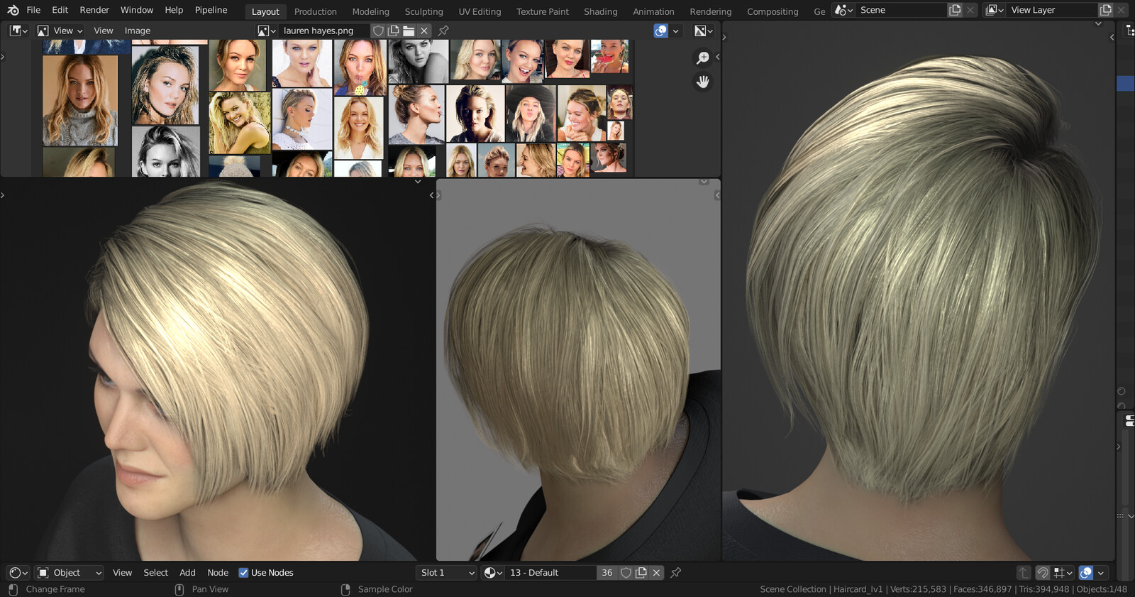Open the node editor Select menu
The width and height of the screenshot is (1135, 597).
click(x=156, y=573)
